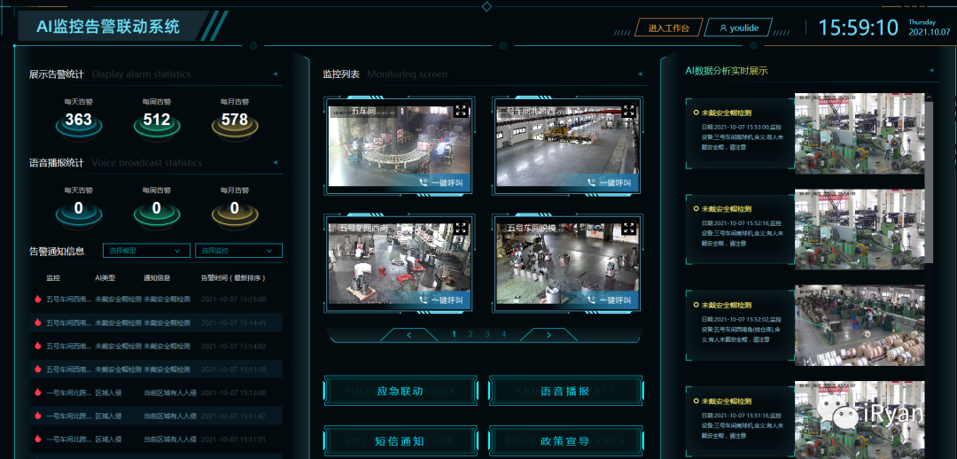
Task: Click the user avatar icon next to youlide
Action: coord(723,28)
